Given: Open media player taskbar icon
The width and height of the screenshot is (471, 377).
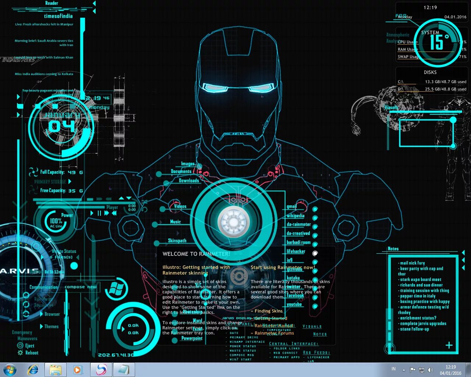Looking at the screenshot, I should (77, 370).
